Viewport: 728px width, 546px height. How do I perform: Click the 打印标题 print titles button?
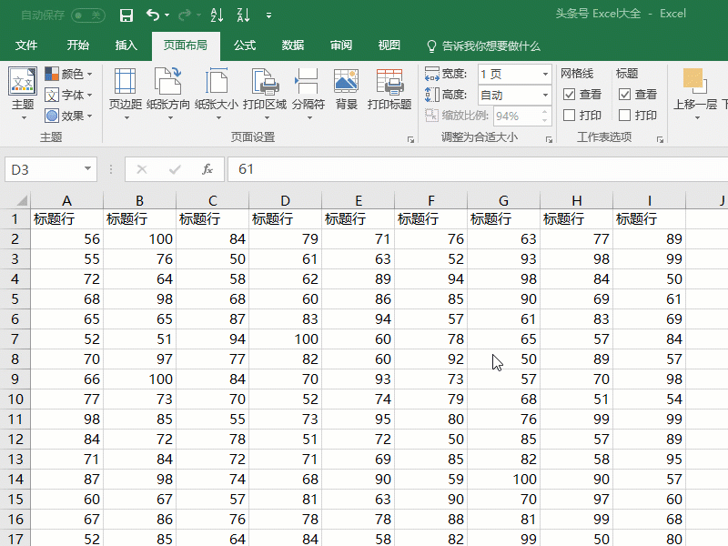pos(389,89)
